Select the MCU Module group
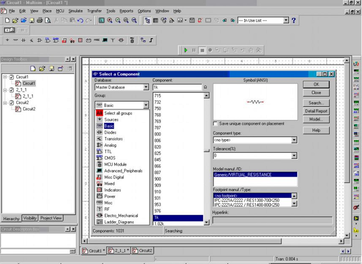 [x=115, y=165]
